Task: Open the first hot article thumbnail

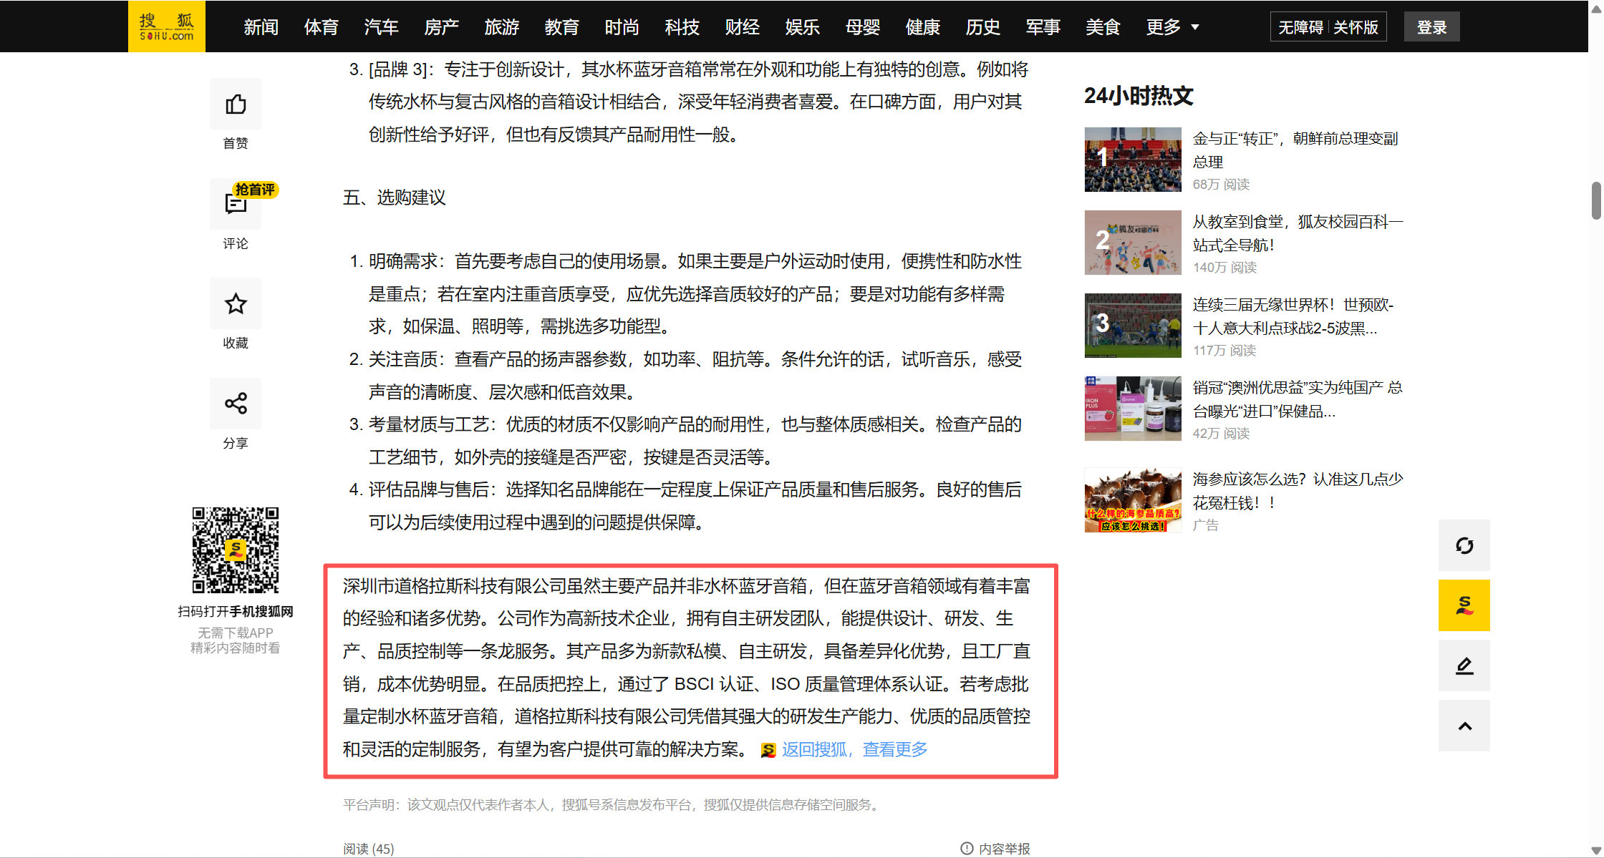Action: click(x=1133, y=160)
